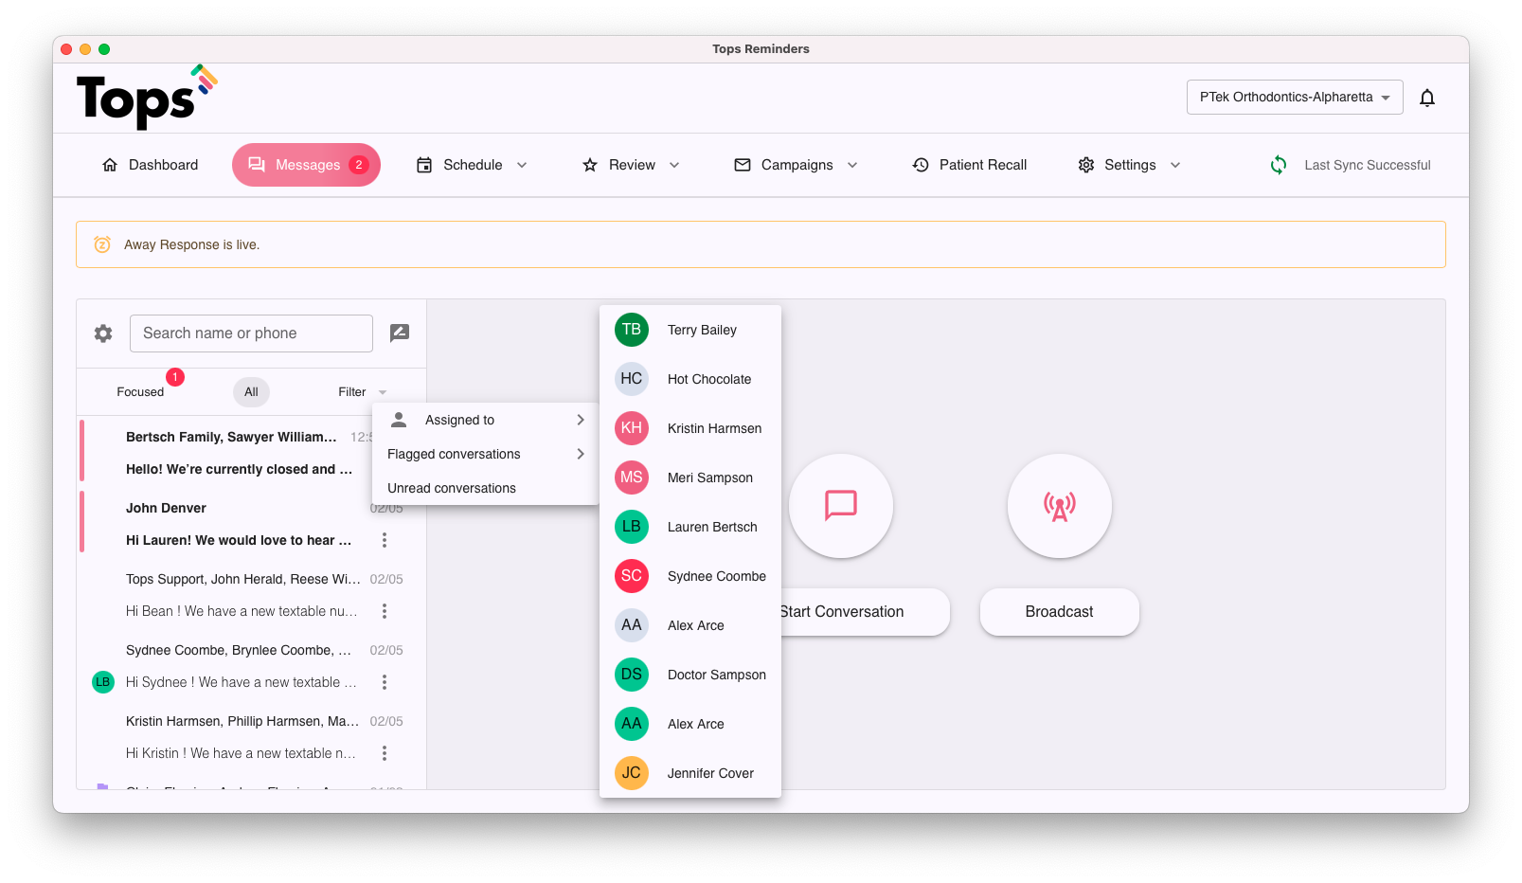Click the unread count badge on Messages
The height and width of the screenshot is (883, 1522).
[359, 165]
